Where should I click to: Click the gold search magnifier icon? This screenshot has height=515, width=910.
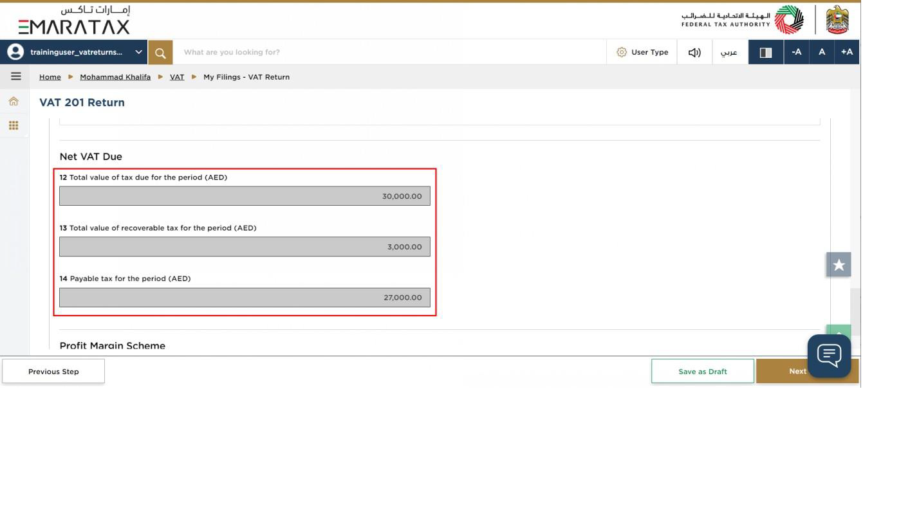click(160, 52)
